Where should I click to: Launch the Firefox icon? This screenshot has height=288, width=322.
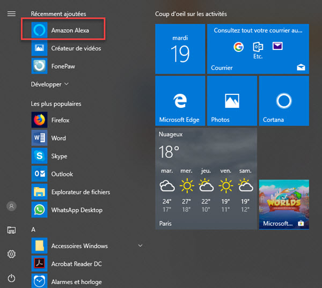[x=39, y=120]
